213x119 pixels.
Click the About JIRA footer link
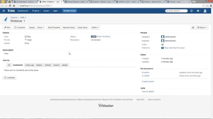pyautogui.click(x=140, y=99)
